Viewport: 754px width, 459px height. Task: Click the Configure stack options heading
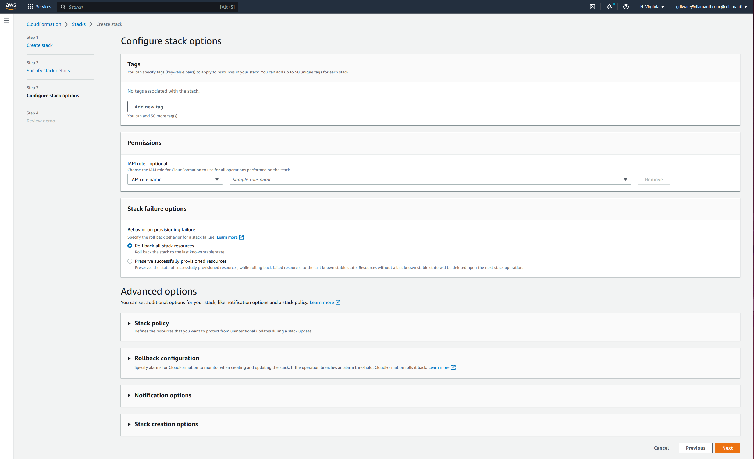pos(171,41)
